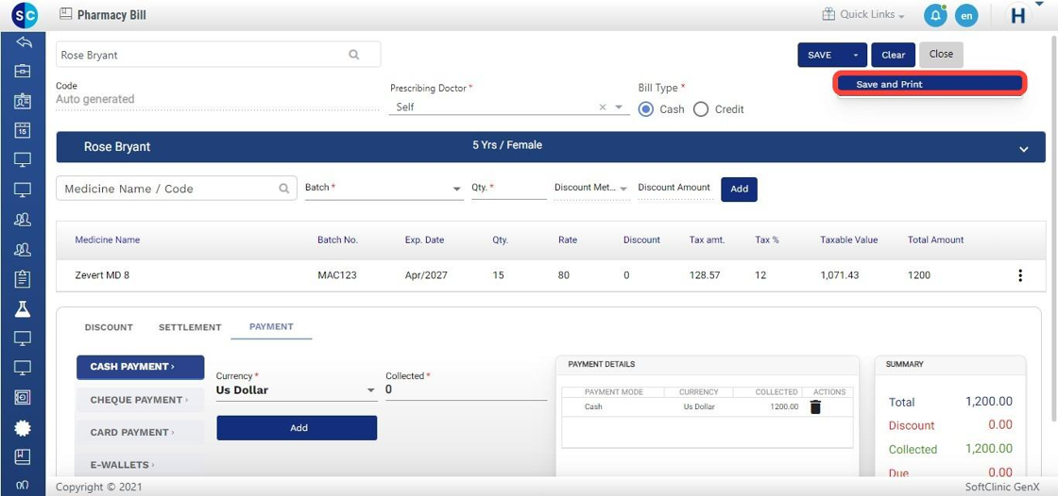Click the search icon in patient field

pyautogui.click(x=354, y=55)
